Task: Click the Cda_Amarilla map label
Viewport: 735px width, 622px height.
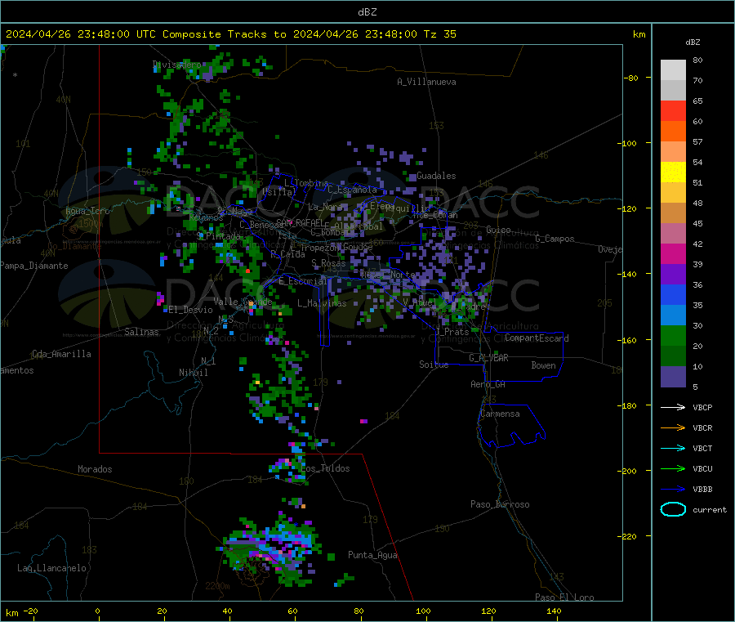Action: [61, 354]
